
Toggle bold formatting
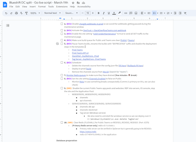click(x=98, y=13)
